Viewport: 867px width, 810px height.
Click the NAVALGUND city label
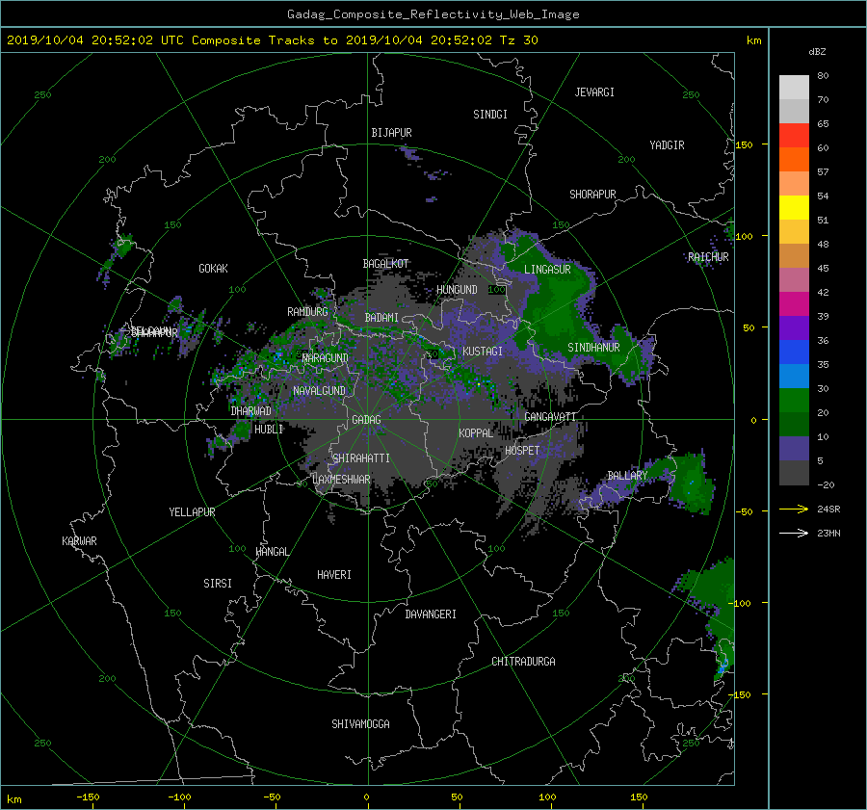319,391
